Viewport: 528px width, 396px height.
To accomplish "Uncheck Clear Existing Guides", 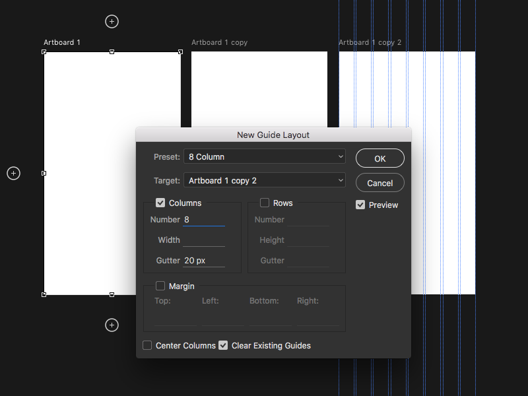I will [223, 345].
